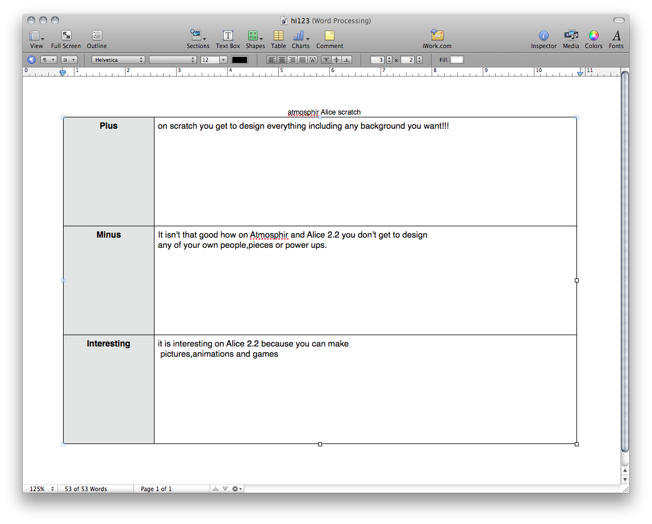Click text 'pictures,animations and games'
The width and height of the screenshot is (652, 524).
click(x=219, y=354)
